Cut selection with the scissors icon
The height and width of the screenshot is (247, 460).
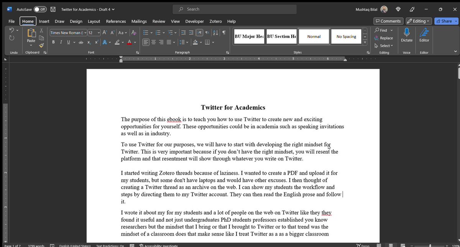pyautogui.click(x=41, y=30)
